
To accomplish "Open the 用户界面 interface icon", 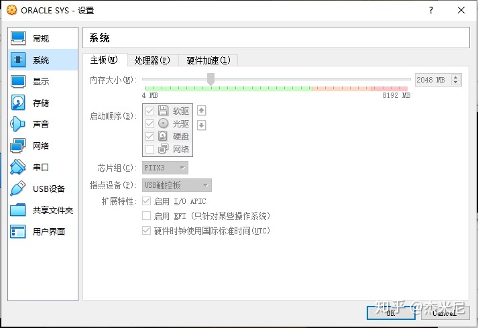I will pos(17,231).
